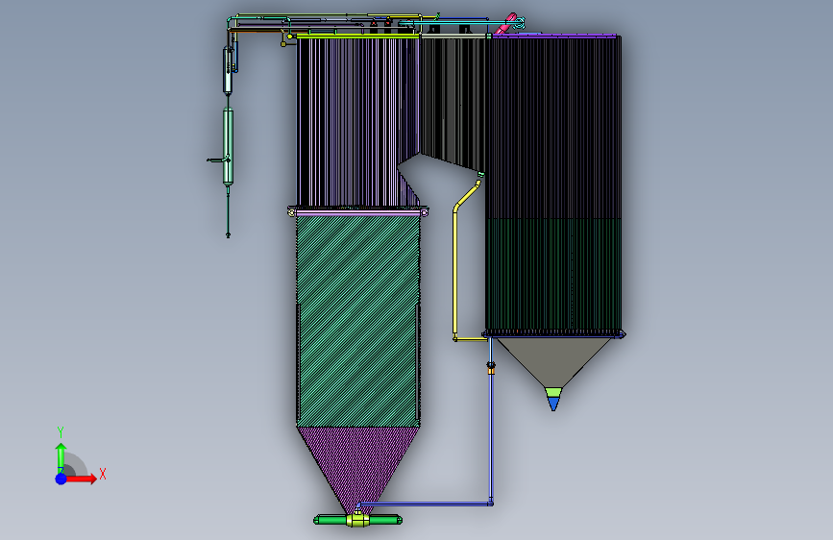This screenshot has height=540, width=833.
Task: Select the purple upper tube wall section
Action: pos(357,122)
